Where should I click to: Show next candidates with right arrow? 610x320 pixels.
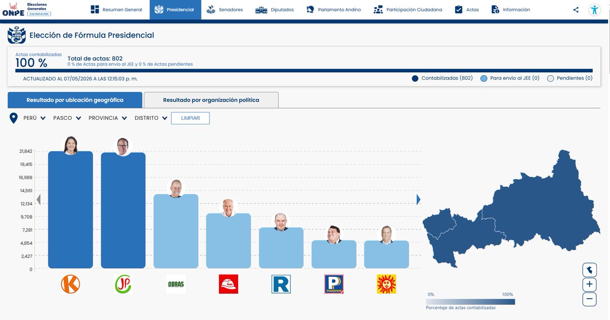pyautogui.click(x=419, y=200)
